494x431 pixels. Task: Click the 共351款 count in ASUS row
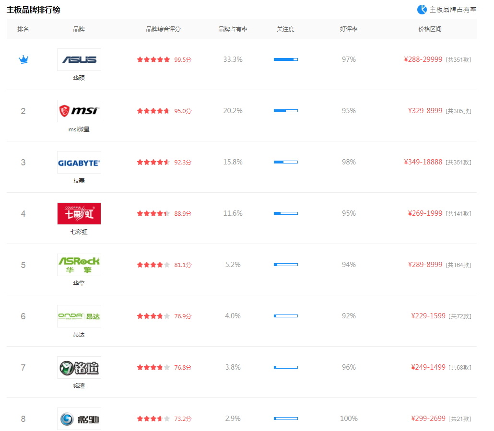click(x=459, y=60)
